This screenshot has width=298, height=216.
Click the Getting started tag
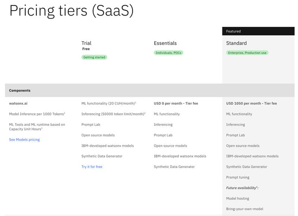point(94,57)
